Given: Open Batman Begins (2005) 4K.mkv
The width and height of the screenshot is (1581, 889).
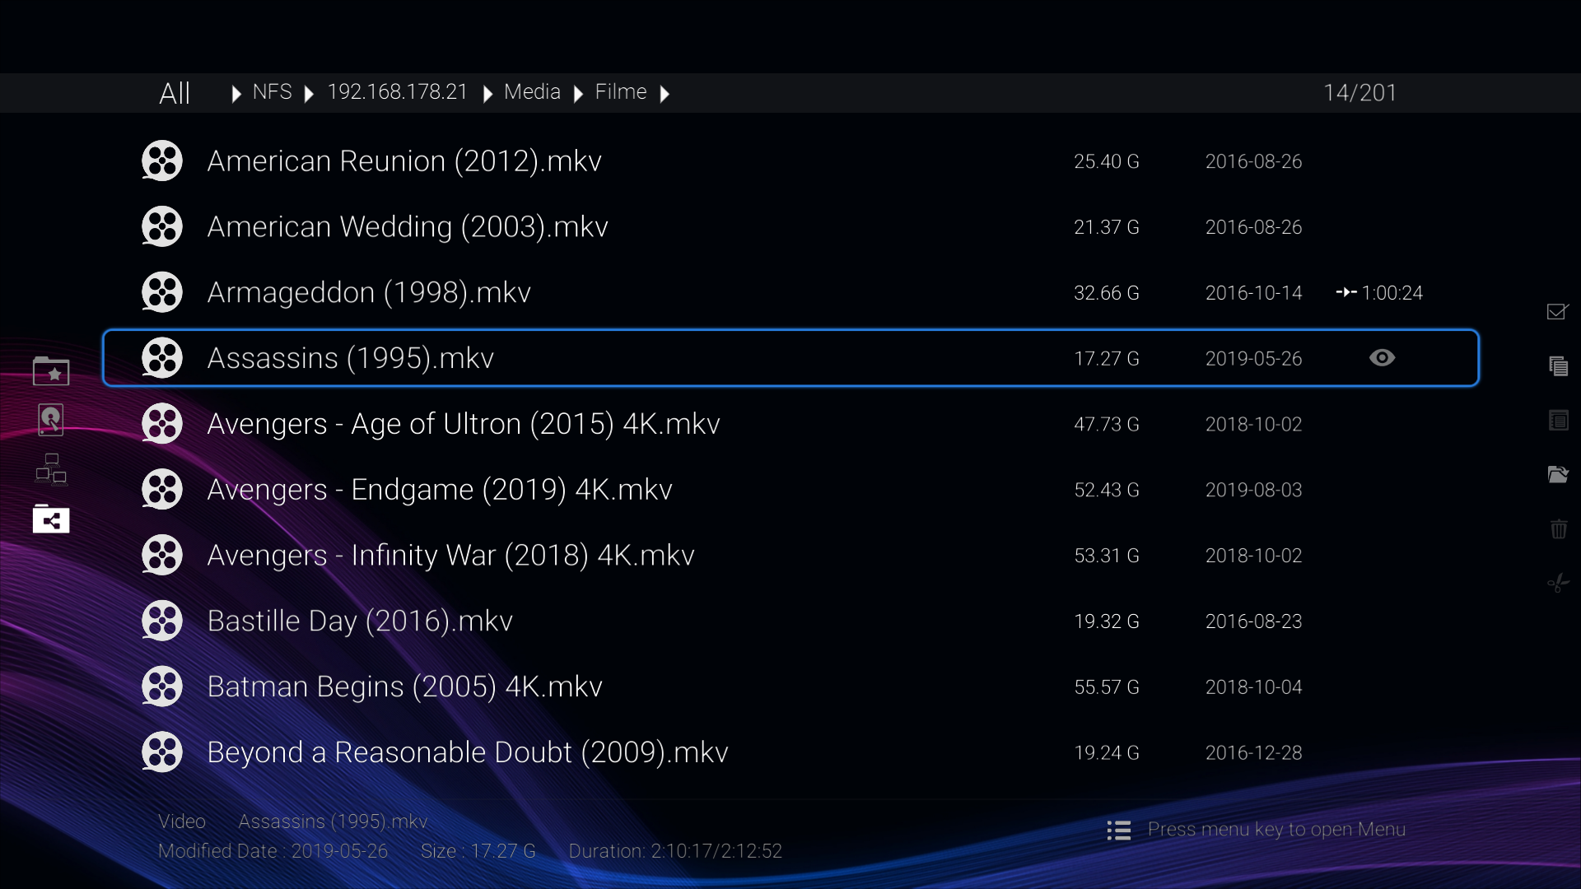Looking at the screenshot, I should click(404, 687).
